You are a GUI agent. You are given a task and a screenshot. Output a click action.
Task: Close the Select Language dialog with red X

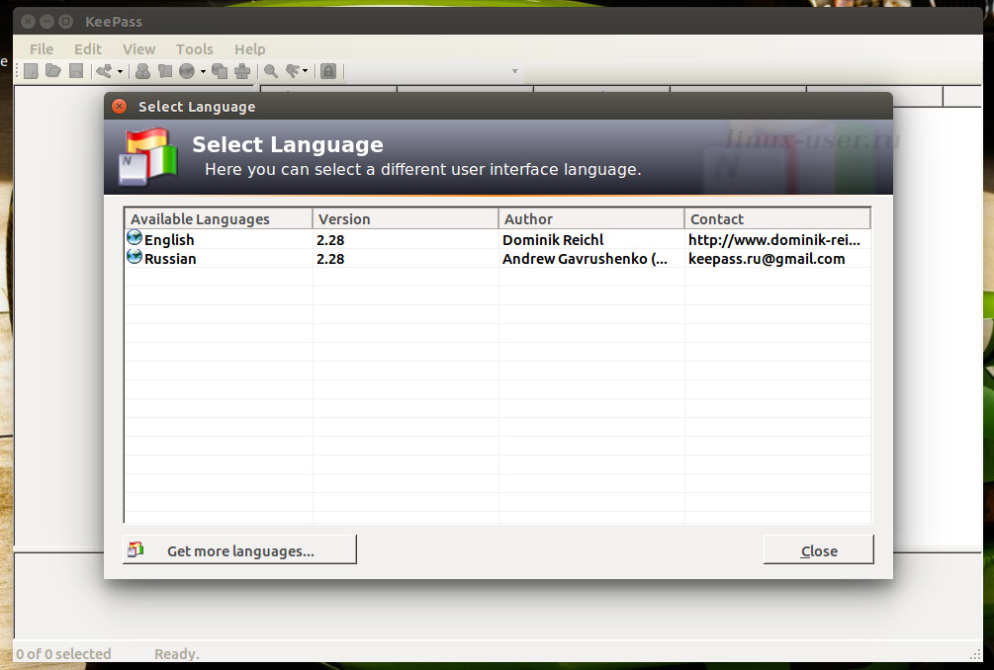point(119,106)
